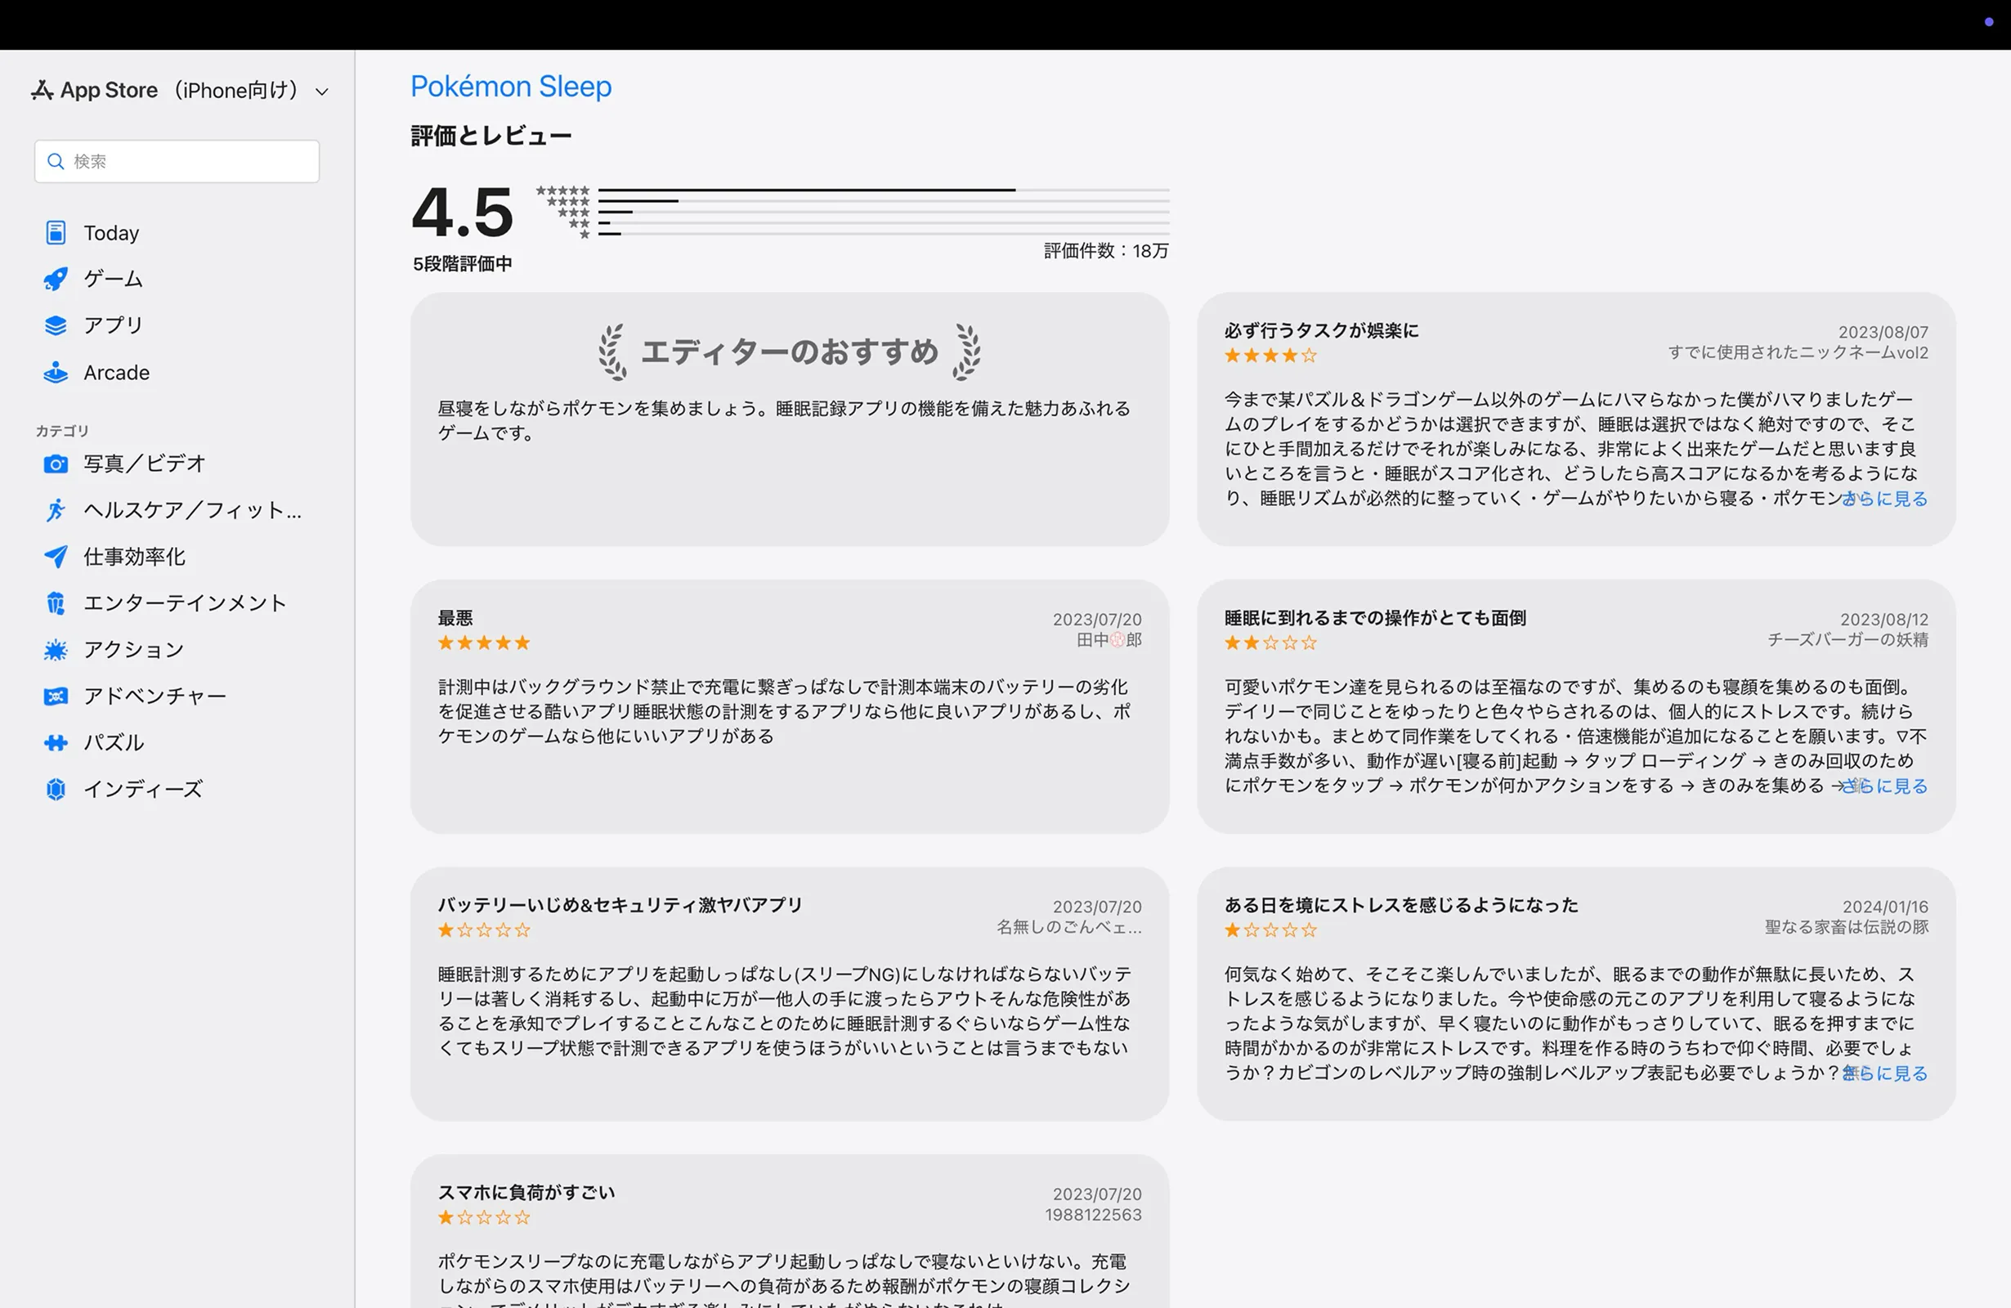This screenshot has height=1308, width=2011.
Task: Click the popcorn エンターテインメント icon
Action: 56,602
